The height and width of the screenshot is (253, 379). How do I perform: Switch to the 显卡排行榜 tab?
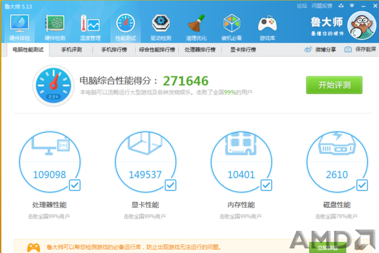coord(243,50)
